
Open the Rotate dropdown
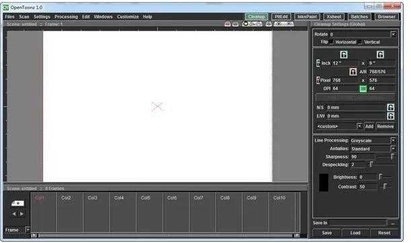394,34
